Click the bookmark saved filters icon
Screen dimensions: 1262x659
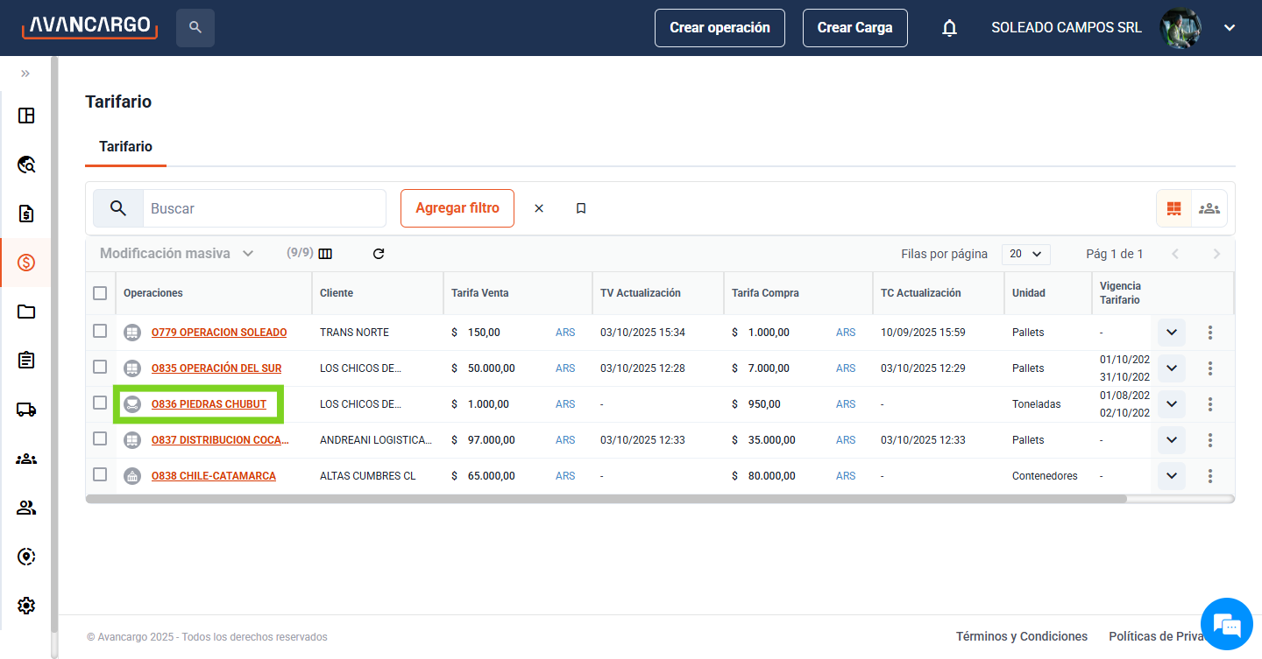[x=581, y=208]
